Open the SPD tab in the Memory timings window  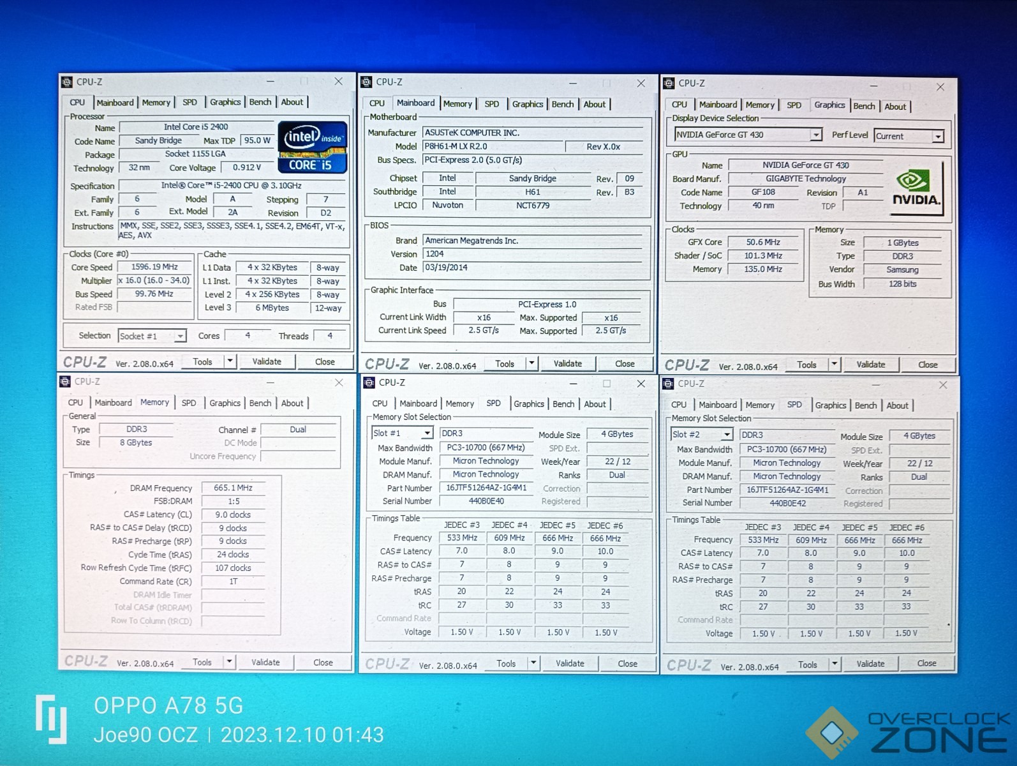(189, 403)
